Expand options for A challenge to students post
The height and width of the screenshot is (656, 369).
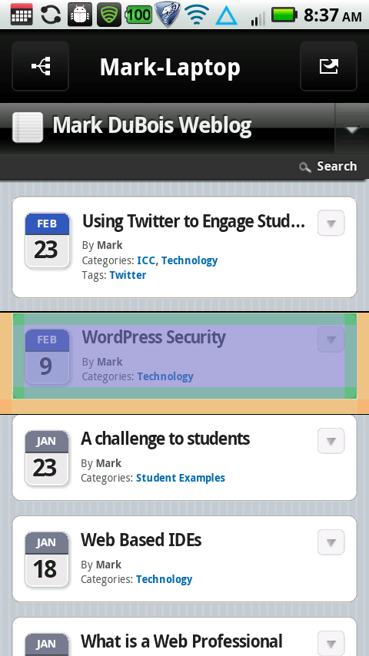click(331, 441)
